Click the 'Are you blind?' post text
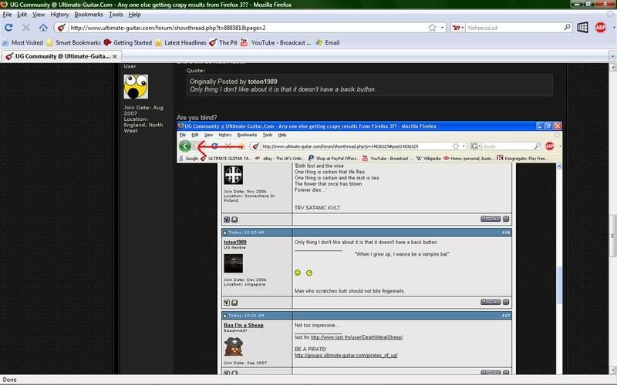 coord(197,118)
